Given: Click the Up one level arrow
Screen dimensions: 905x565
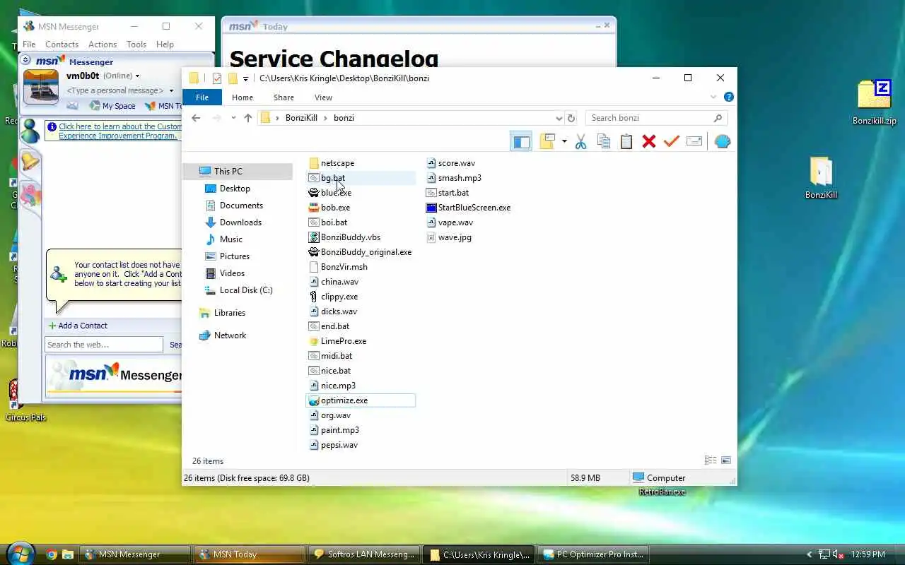Looking at the screenshot, I should click(247, 118).
